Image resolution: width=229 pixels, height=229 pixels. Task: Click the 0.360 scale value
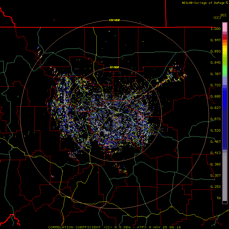216,164
